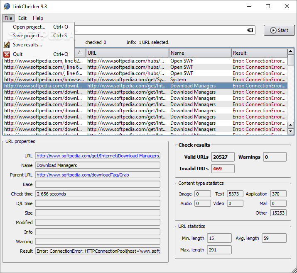Click the empty D/L time field
297x273 pixels.
point(98,203)
